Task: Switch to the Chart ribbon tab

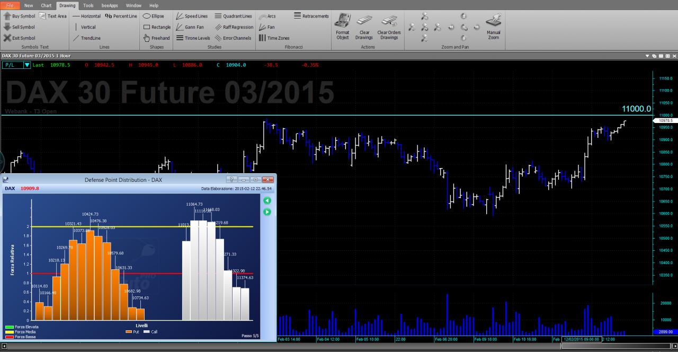Action: pos(46,5)
